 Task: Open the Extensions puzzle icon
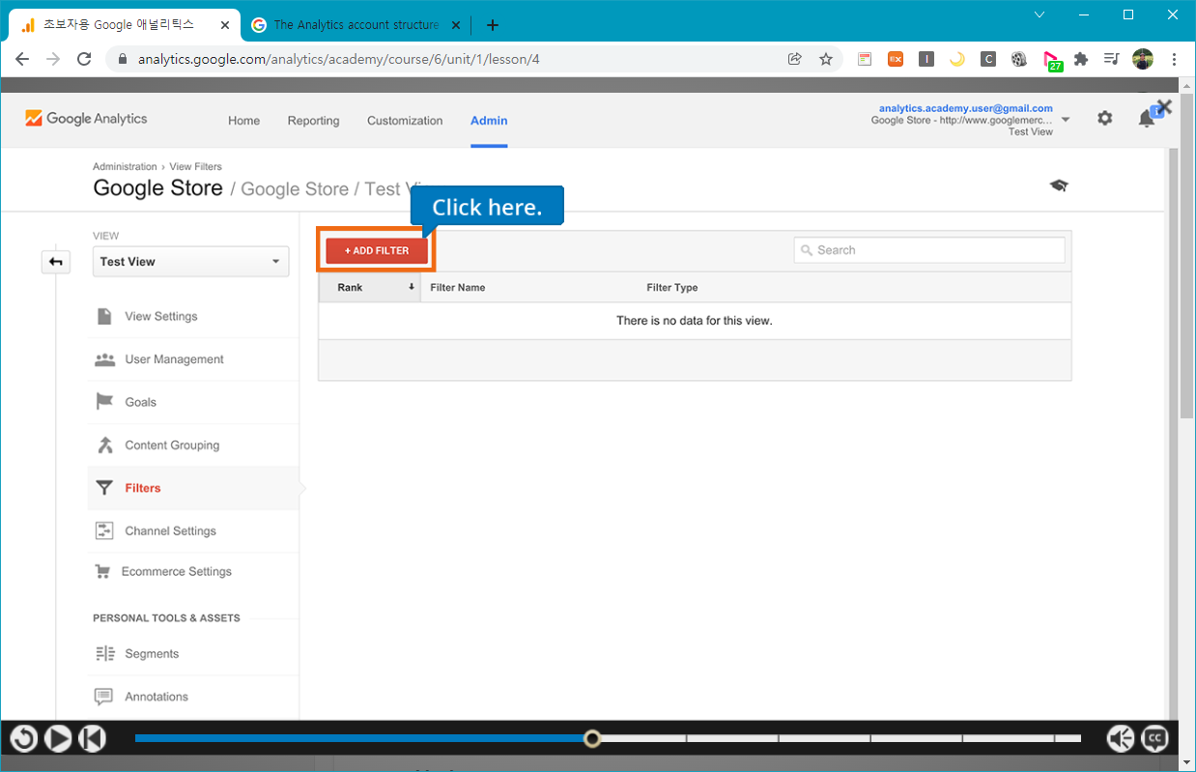click(x=1081, y=59)
